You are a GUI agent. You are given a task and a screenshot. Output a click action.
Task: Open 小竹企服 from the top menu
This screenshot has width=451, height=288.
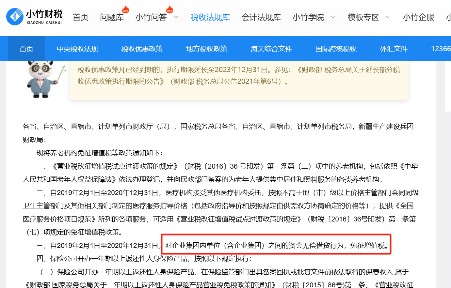418,17
